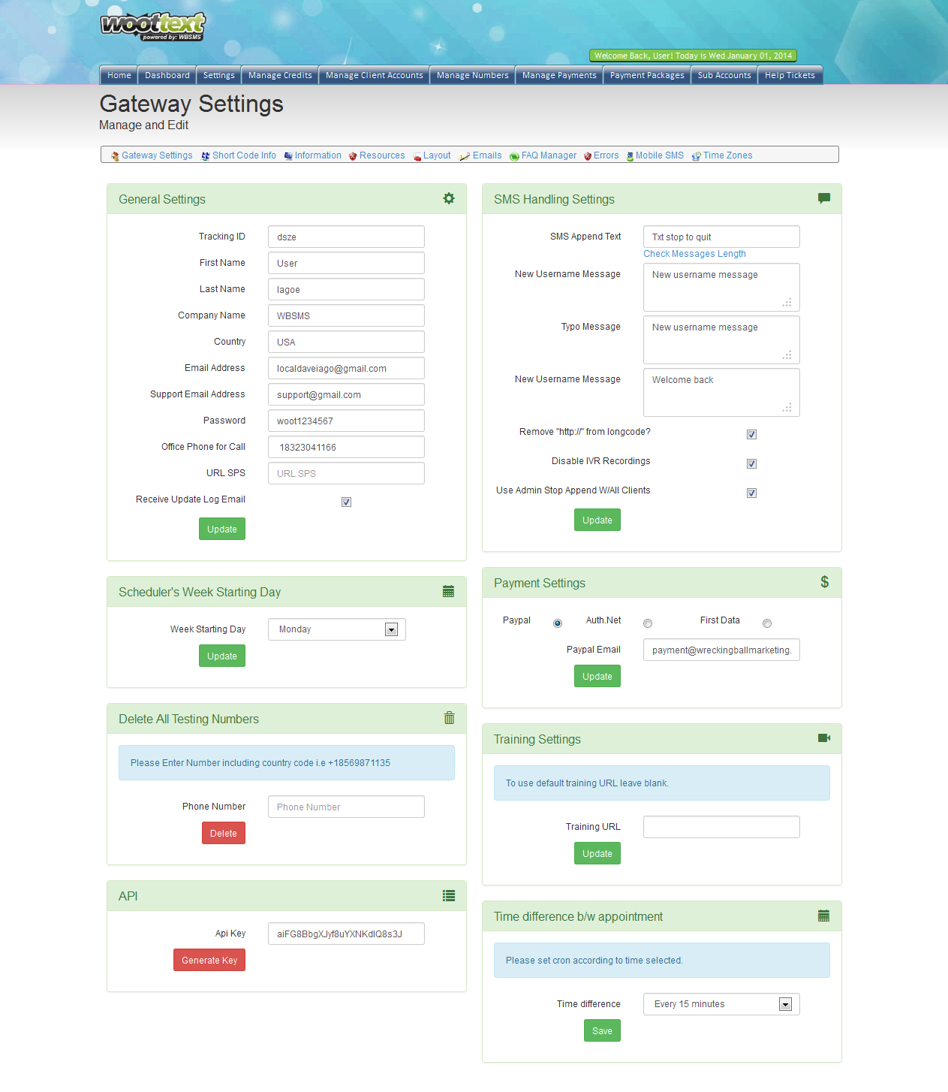Screen dimensions: 948x1092
Task: Open the Check Messages Length link
Action: point(694,254)
